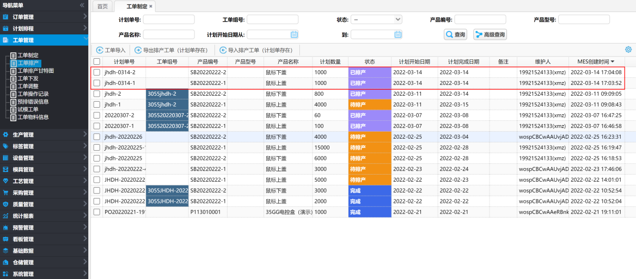Screen dimensions: 636x279
Task: Switch to the 首页 tab
Action: point(102,6)
